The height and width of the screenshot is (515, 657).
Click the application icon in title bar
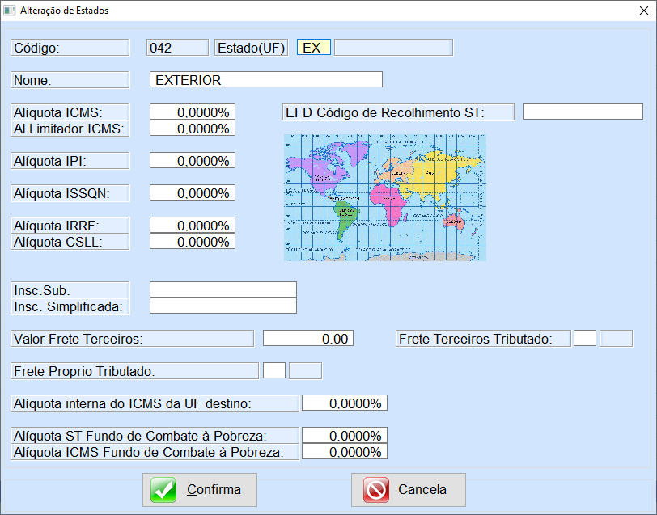tap(10, 11)
